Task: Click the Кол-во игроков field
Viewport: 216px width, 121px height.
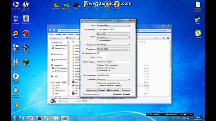Action: [101, 53]
